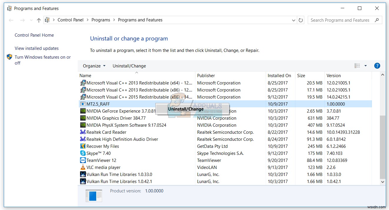
Task: Click the NVIDIA Graphics Driver icon
Action: (83, 118)
